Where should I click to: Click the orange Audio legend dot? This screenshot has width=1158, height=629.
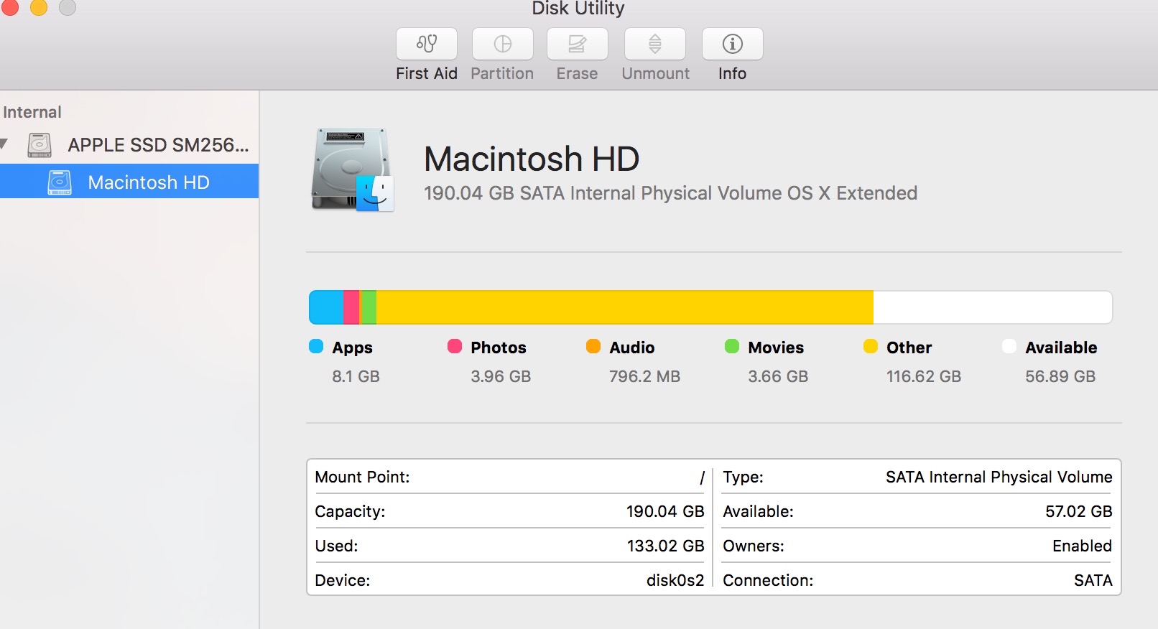[593, 346]
